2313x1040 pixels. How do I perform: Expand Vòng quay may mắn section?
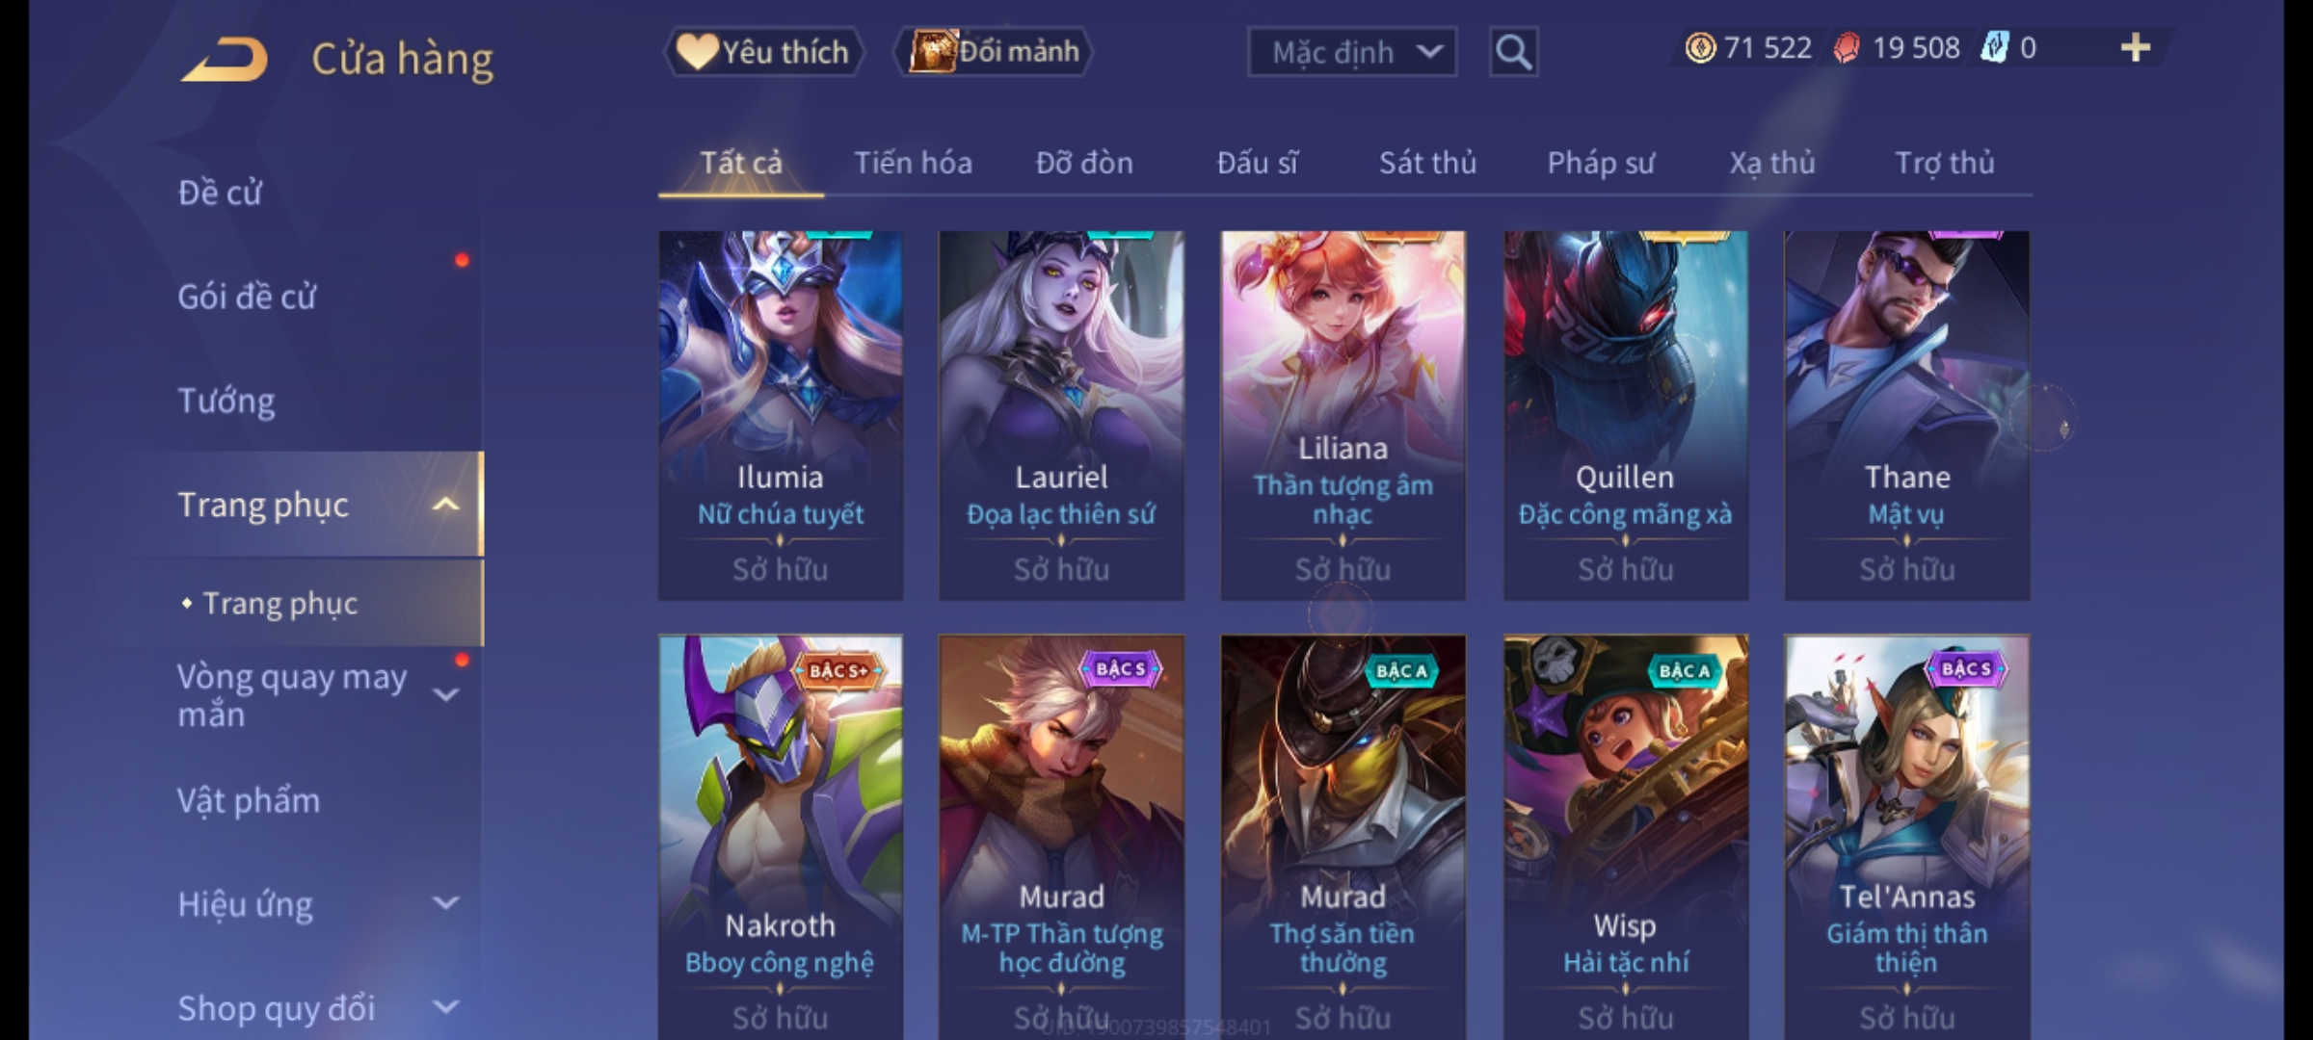(445, 695)
